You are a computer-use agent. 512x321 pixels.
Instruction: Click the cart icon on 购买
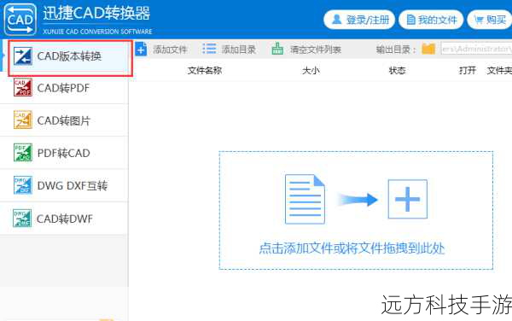point(479,20)
